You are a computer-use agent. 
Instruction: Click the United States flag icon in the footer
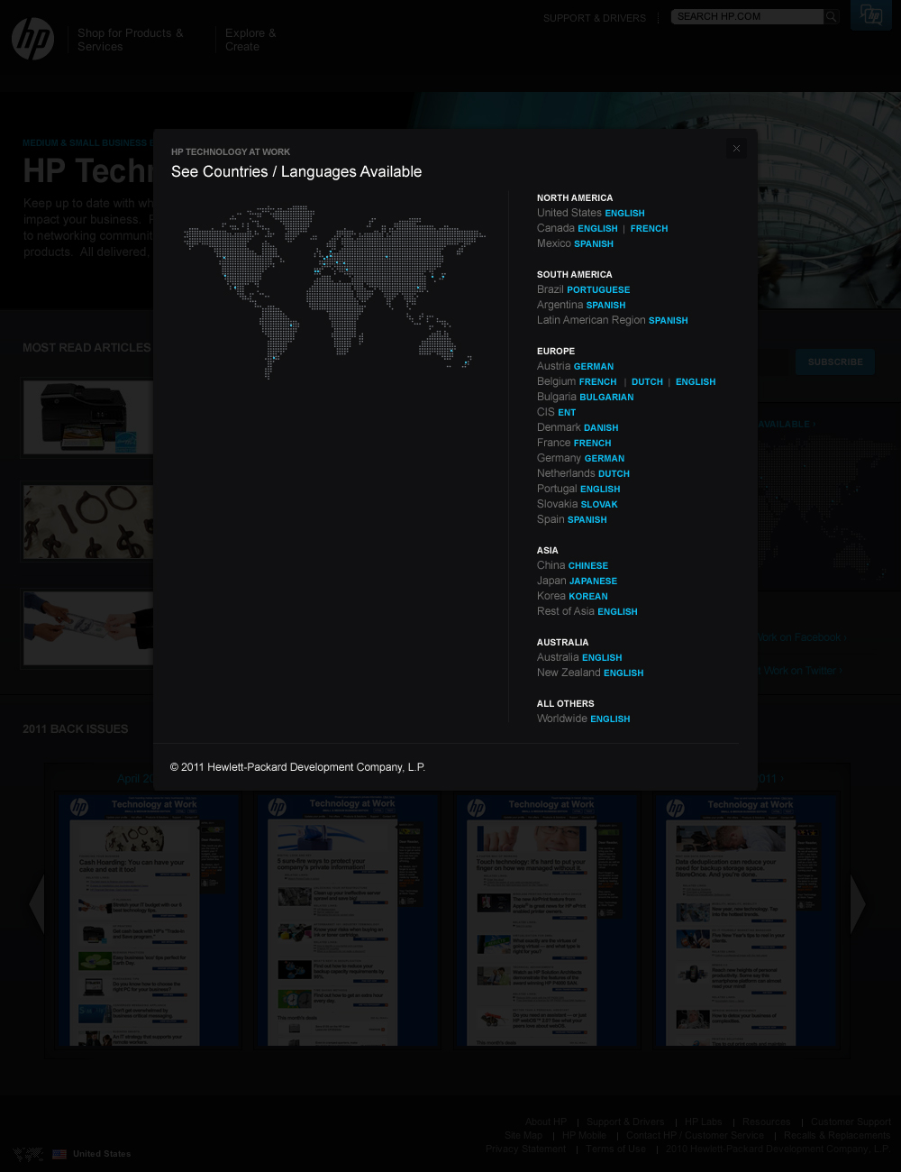(x=59, y=1154)
